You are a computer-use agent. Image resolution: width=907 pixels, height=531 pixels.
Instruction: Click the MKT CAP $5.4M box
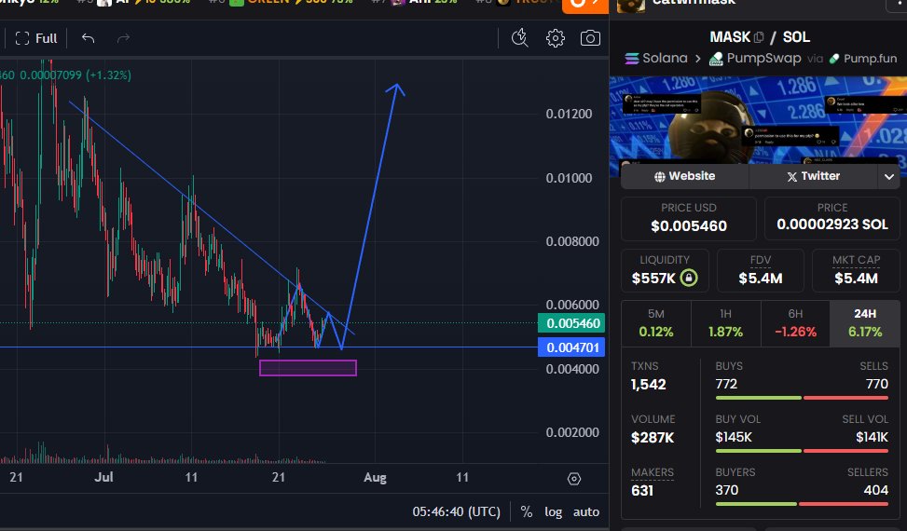click(x=856, y=270)
